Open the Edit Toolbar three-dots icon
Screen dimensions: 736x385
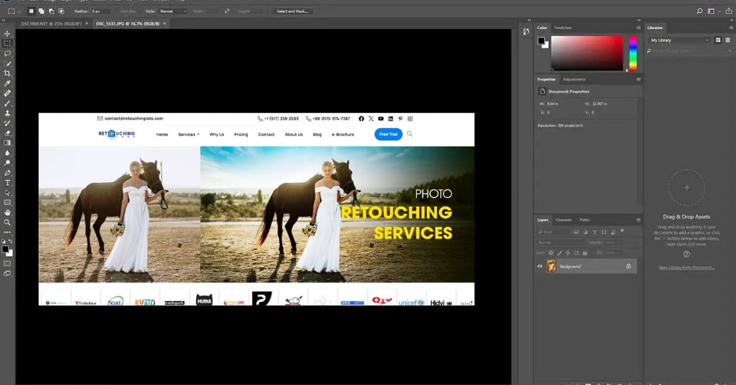point(7,232)
